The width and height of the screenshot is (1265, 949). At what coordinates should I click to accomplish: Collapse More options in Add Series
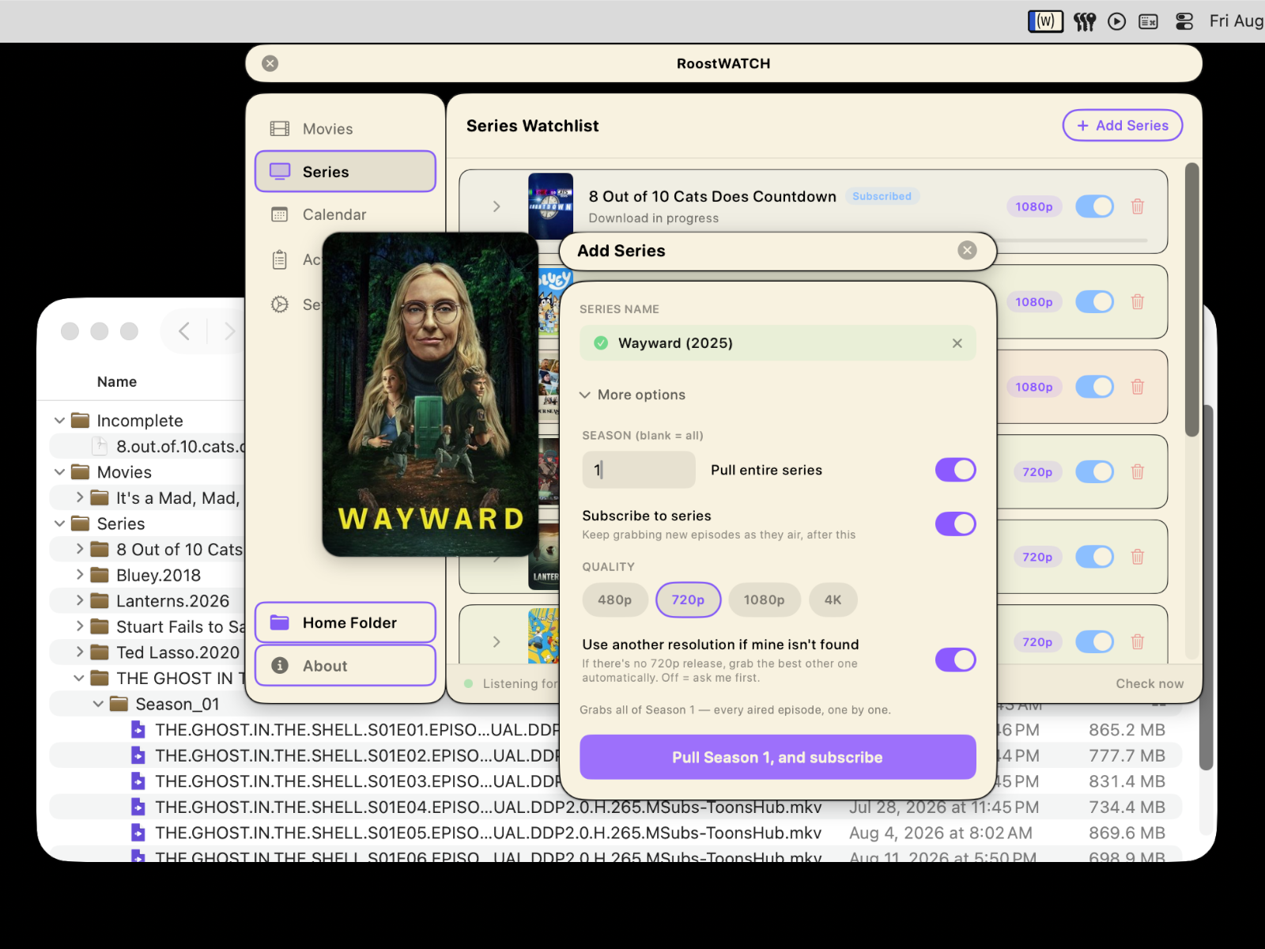pos(632,395)
